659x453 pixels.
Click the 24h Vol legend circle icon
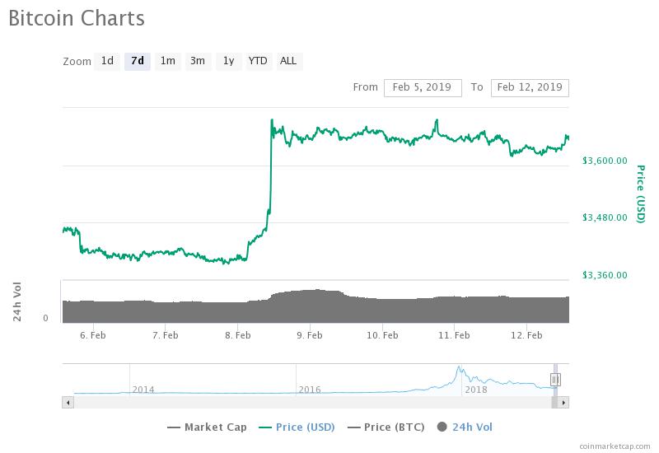pos(442,427)
